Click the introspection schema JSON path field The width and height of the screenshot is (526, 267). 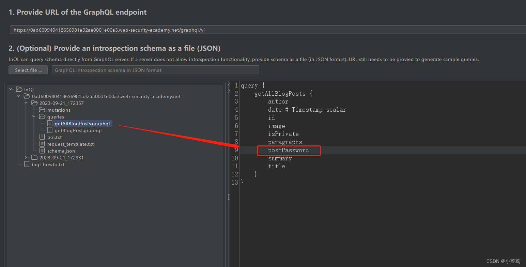[x=155, y=70]
